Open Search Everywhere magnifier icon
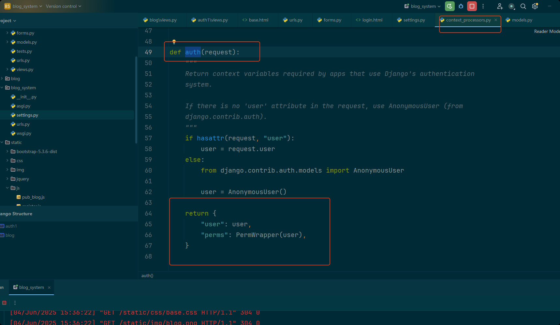Viewport: 560px width, 325px height. coord(523,6)
